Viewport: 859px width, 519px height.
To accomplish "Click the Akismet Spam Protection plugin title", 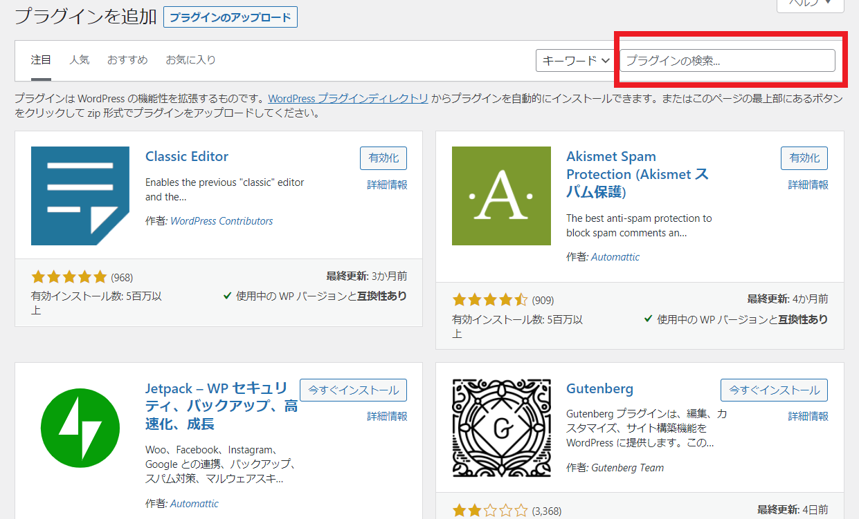I will pos(638,174).
